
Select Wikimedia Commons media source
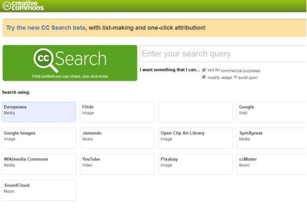pos(39,164)
